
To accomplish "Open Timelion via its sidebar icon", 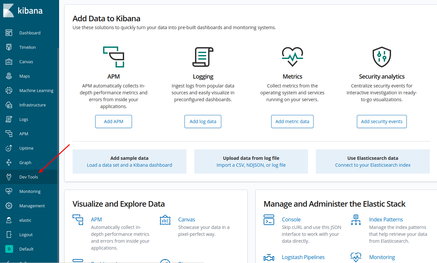I will click(x=9, y=47).
